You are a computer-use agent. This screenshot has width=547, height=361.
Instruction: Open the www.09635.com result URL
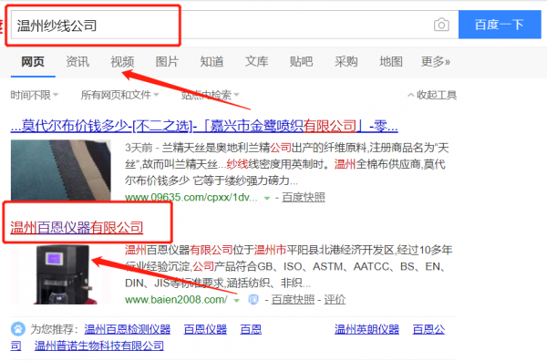click(191, 198)
